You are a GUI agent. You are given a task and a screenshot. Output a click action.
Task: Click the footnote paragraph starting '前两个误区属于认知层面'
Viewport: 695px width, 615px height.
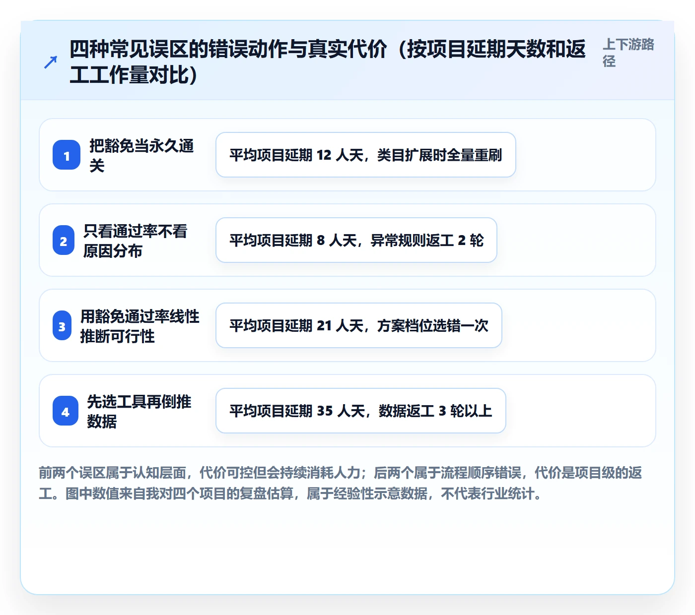[x=341, y=483]
